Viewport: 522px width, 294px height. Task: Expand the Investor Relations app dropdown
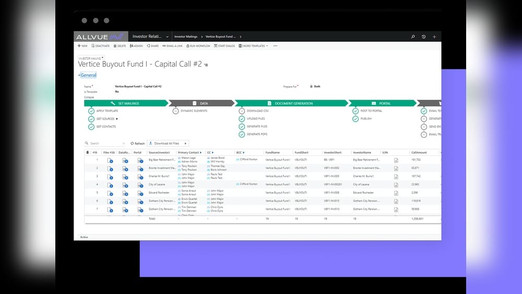click(x=167, y=37)
